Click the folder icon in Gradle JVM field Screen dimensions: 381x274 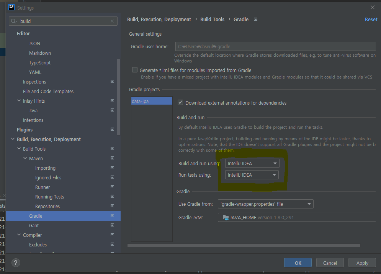(226, 218)
